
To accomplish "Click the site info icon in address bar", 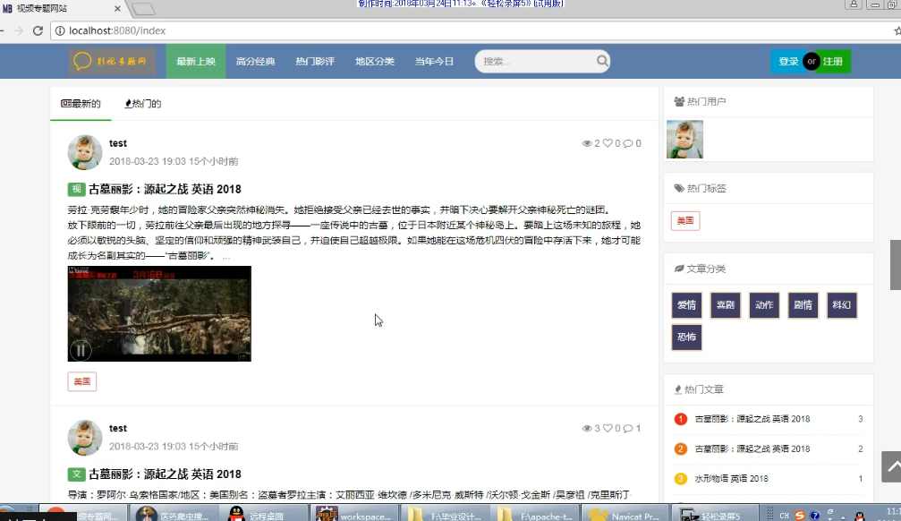I will (60, 31).
